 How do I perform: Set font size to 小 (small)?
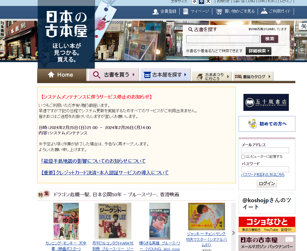pos(194,2)
